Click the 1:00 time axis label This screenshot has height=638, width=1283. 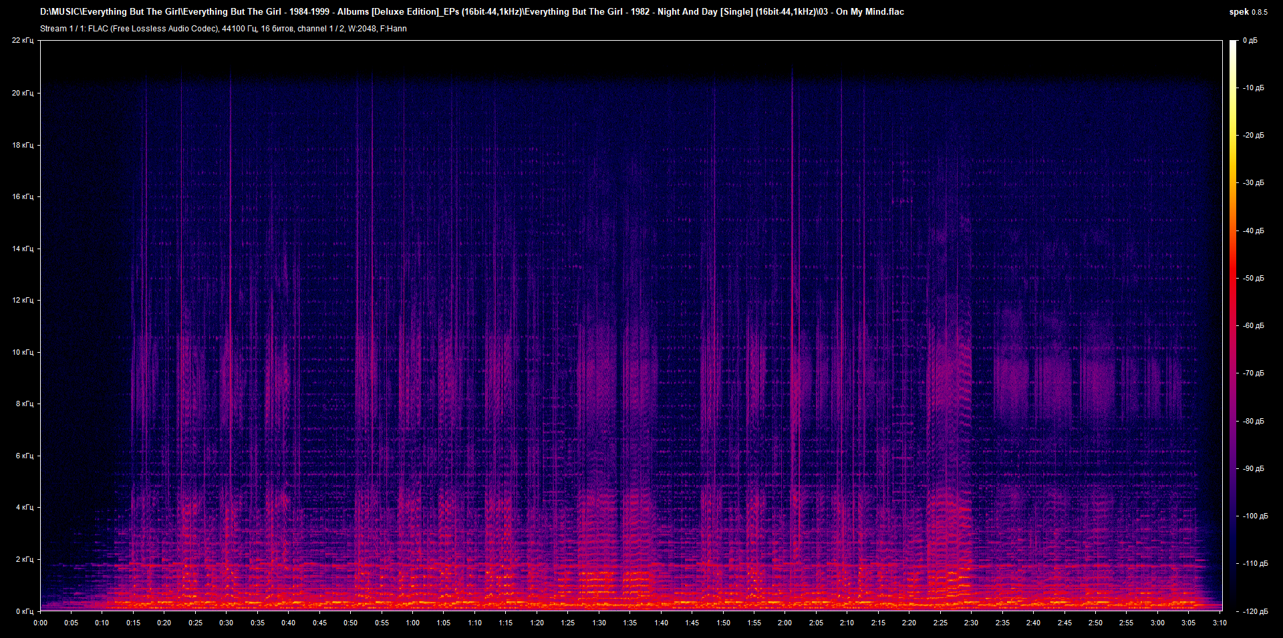[x=413, y=623]
